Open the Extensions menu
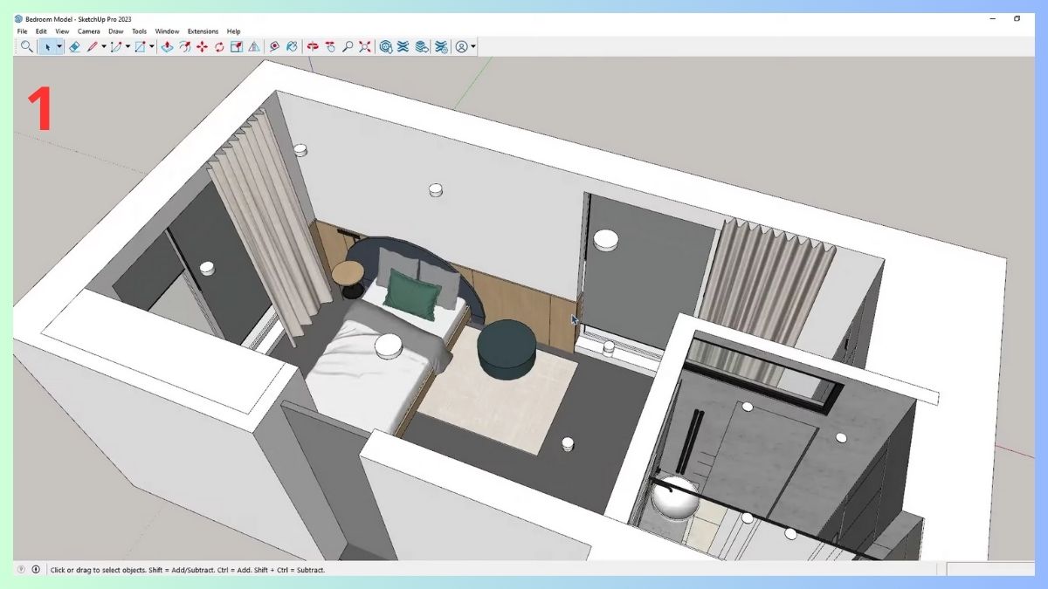The image size is (1048, 589). (x=203, y=31)
